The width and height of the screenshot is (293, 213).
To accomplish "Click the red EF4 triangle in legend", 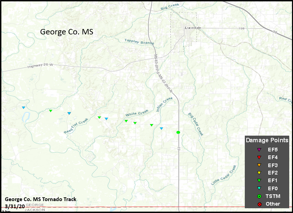I will (x=259, y=157).
